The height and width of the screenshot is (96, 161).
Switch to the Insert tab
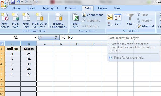coord(31,8)
